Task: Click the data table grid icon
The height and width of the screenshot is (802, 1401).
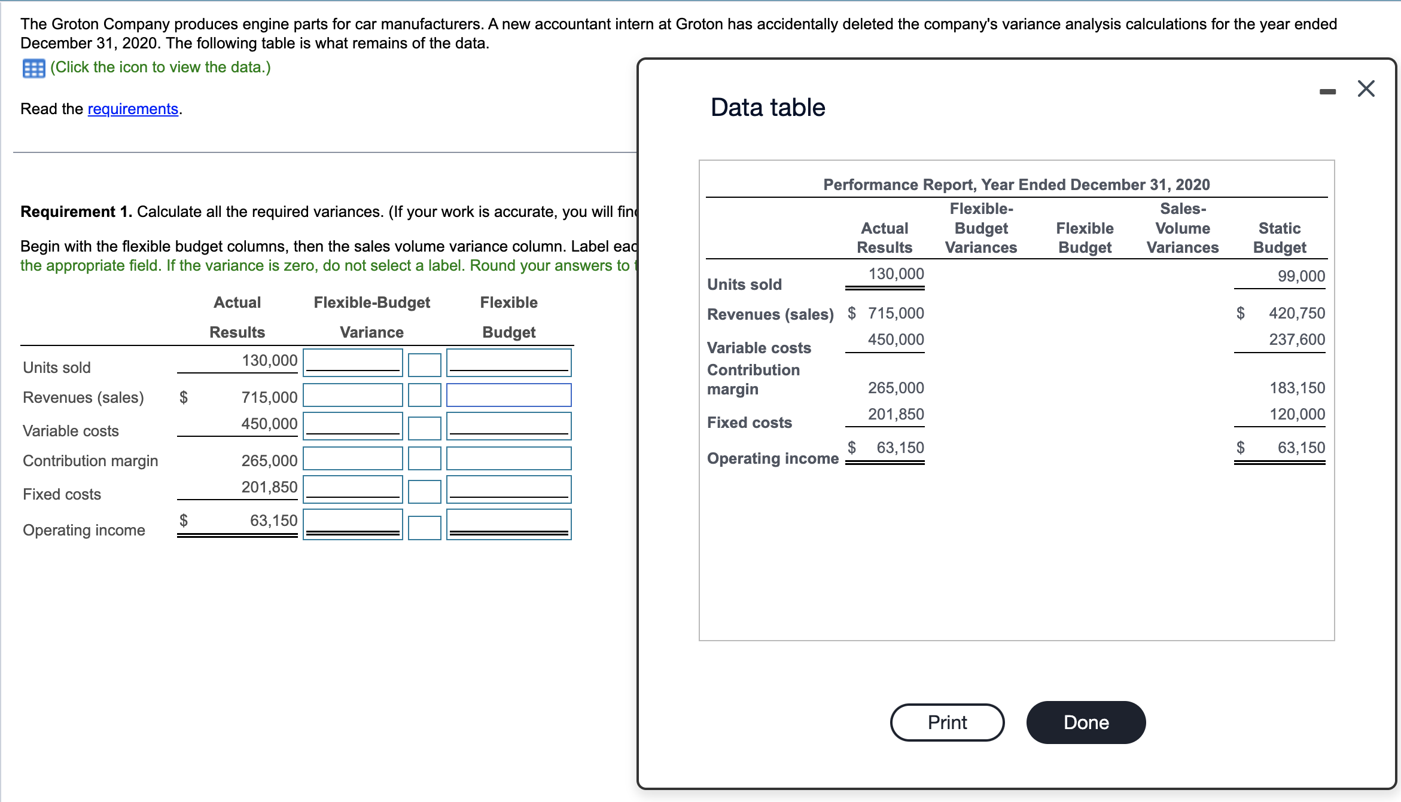Action: (x=33, y=68)
